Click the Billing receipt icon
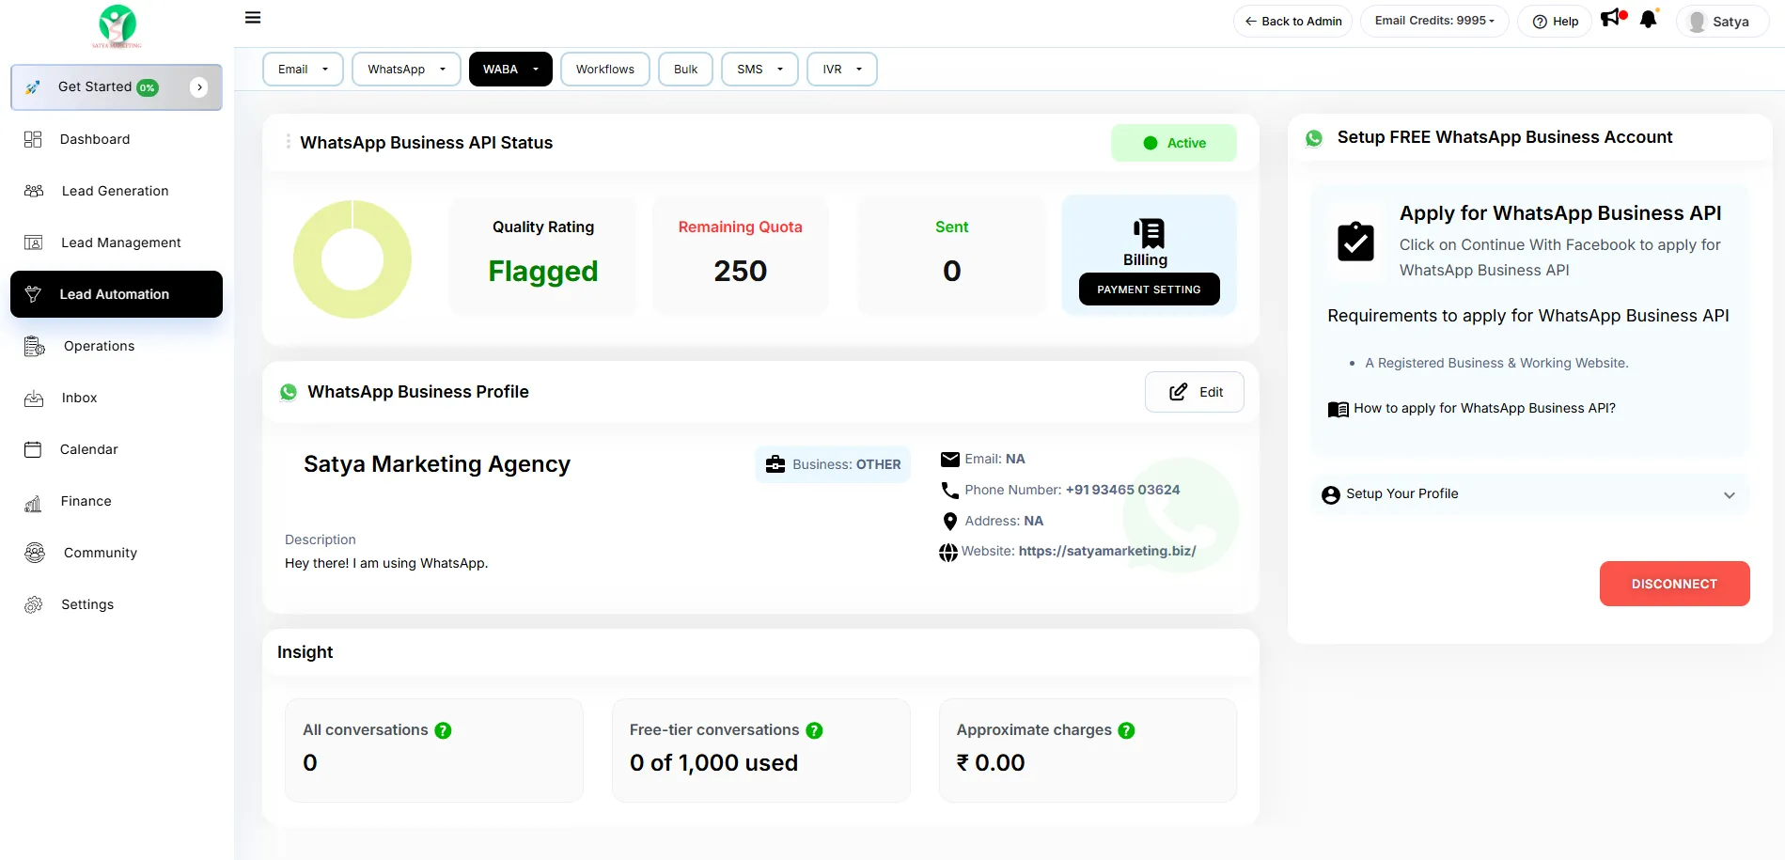Viewport: 1785px width, 860px height. pos(1149,232)
